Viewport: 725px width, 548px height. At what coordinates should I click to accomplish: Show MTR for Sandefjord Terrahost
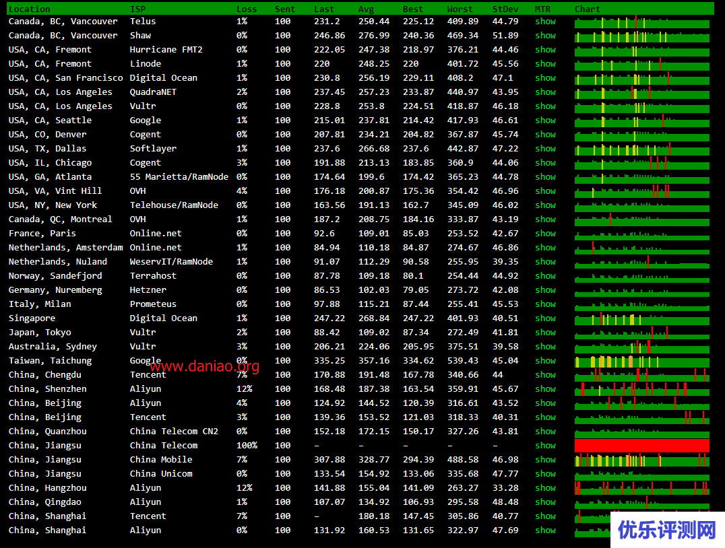[x=545, y=276]
